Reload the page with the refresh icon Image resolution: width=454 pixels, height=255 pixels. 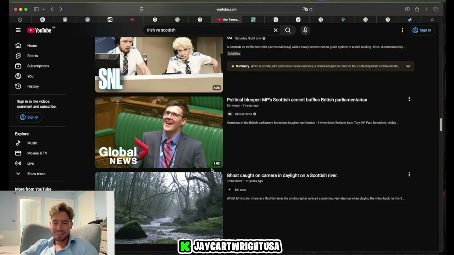pos(311,9)
